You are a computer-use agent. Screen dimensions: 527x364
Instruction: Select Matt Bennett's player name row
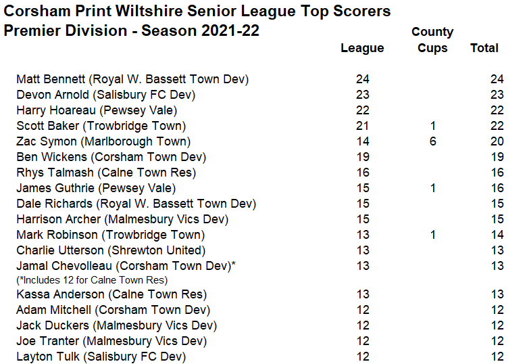pyautogui.click(x=132, y=79)
